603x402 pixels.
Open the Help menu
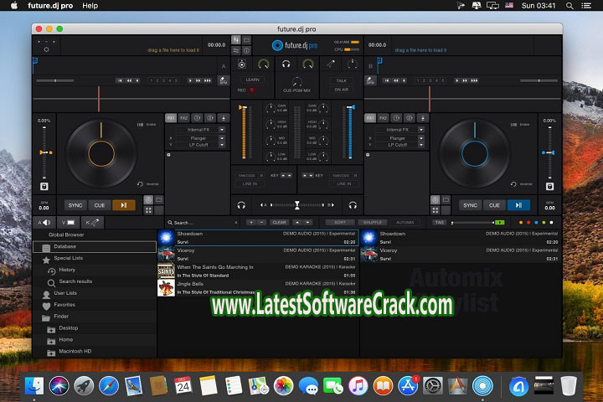click(90, 6)
